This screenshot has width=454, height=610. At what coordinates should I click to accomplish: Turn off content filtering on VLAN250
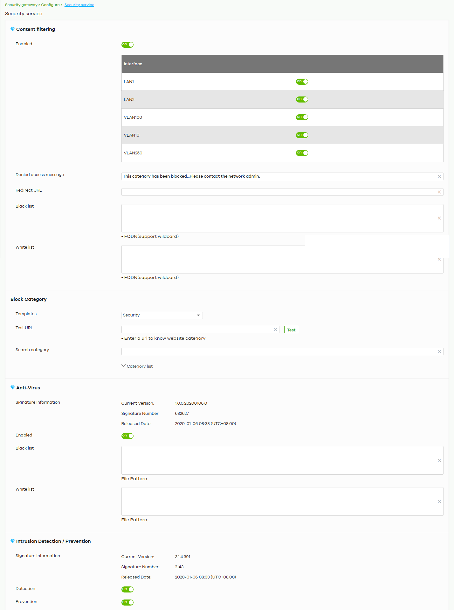[x=302, y=153]
